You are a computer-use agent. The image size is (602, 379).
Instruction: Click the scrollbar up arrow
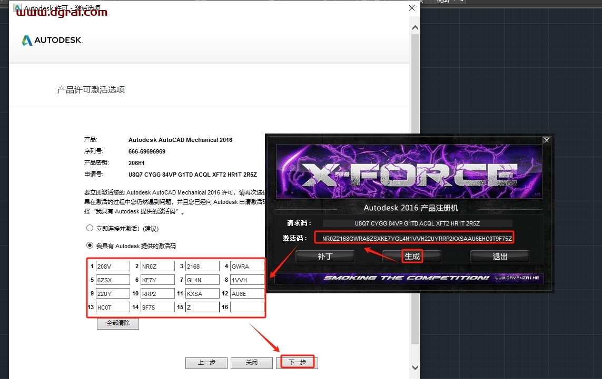(415, 27)
